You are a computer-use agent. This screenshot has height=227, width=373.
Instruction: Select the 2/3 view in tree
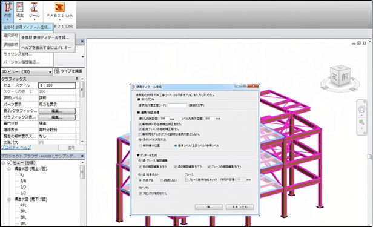(x=23, y=187)
